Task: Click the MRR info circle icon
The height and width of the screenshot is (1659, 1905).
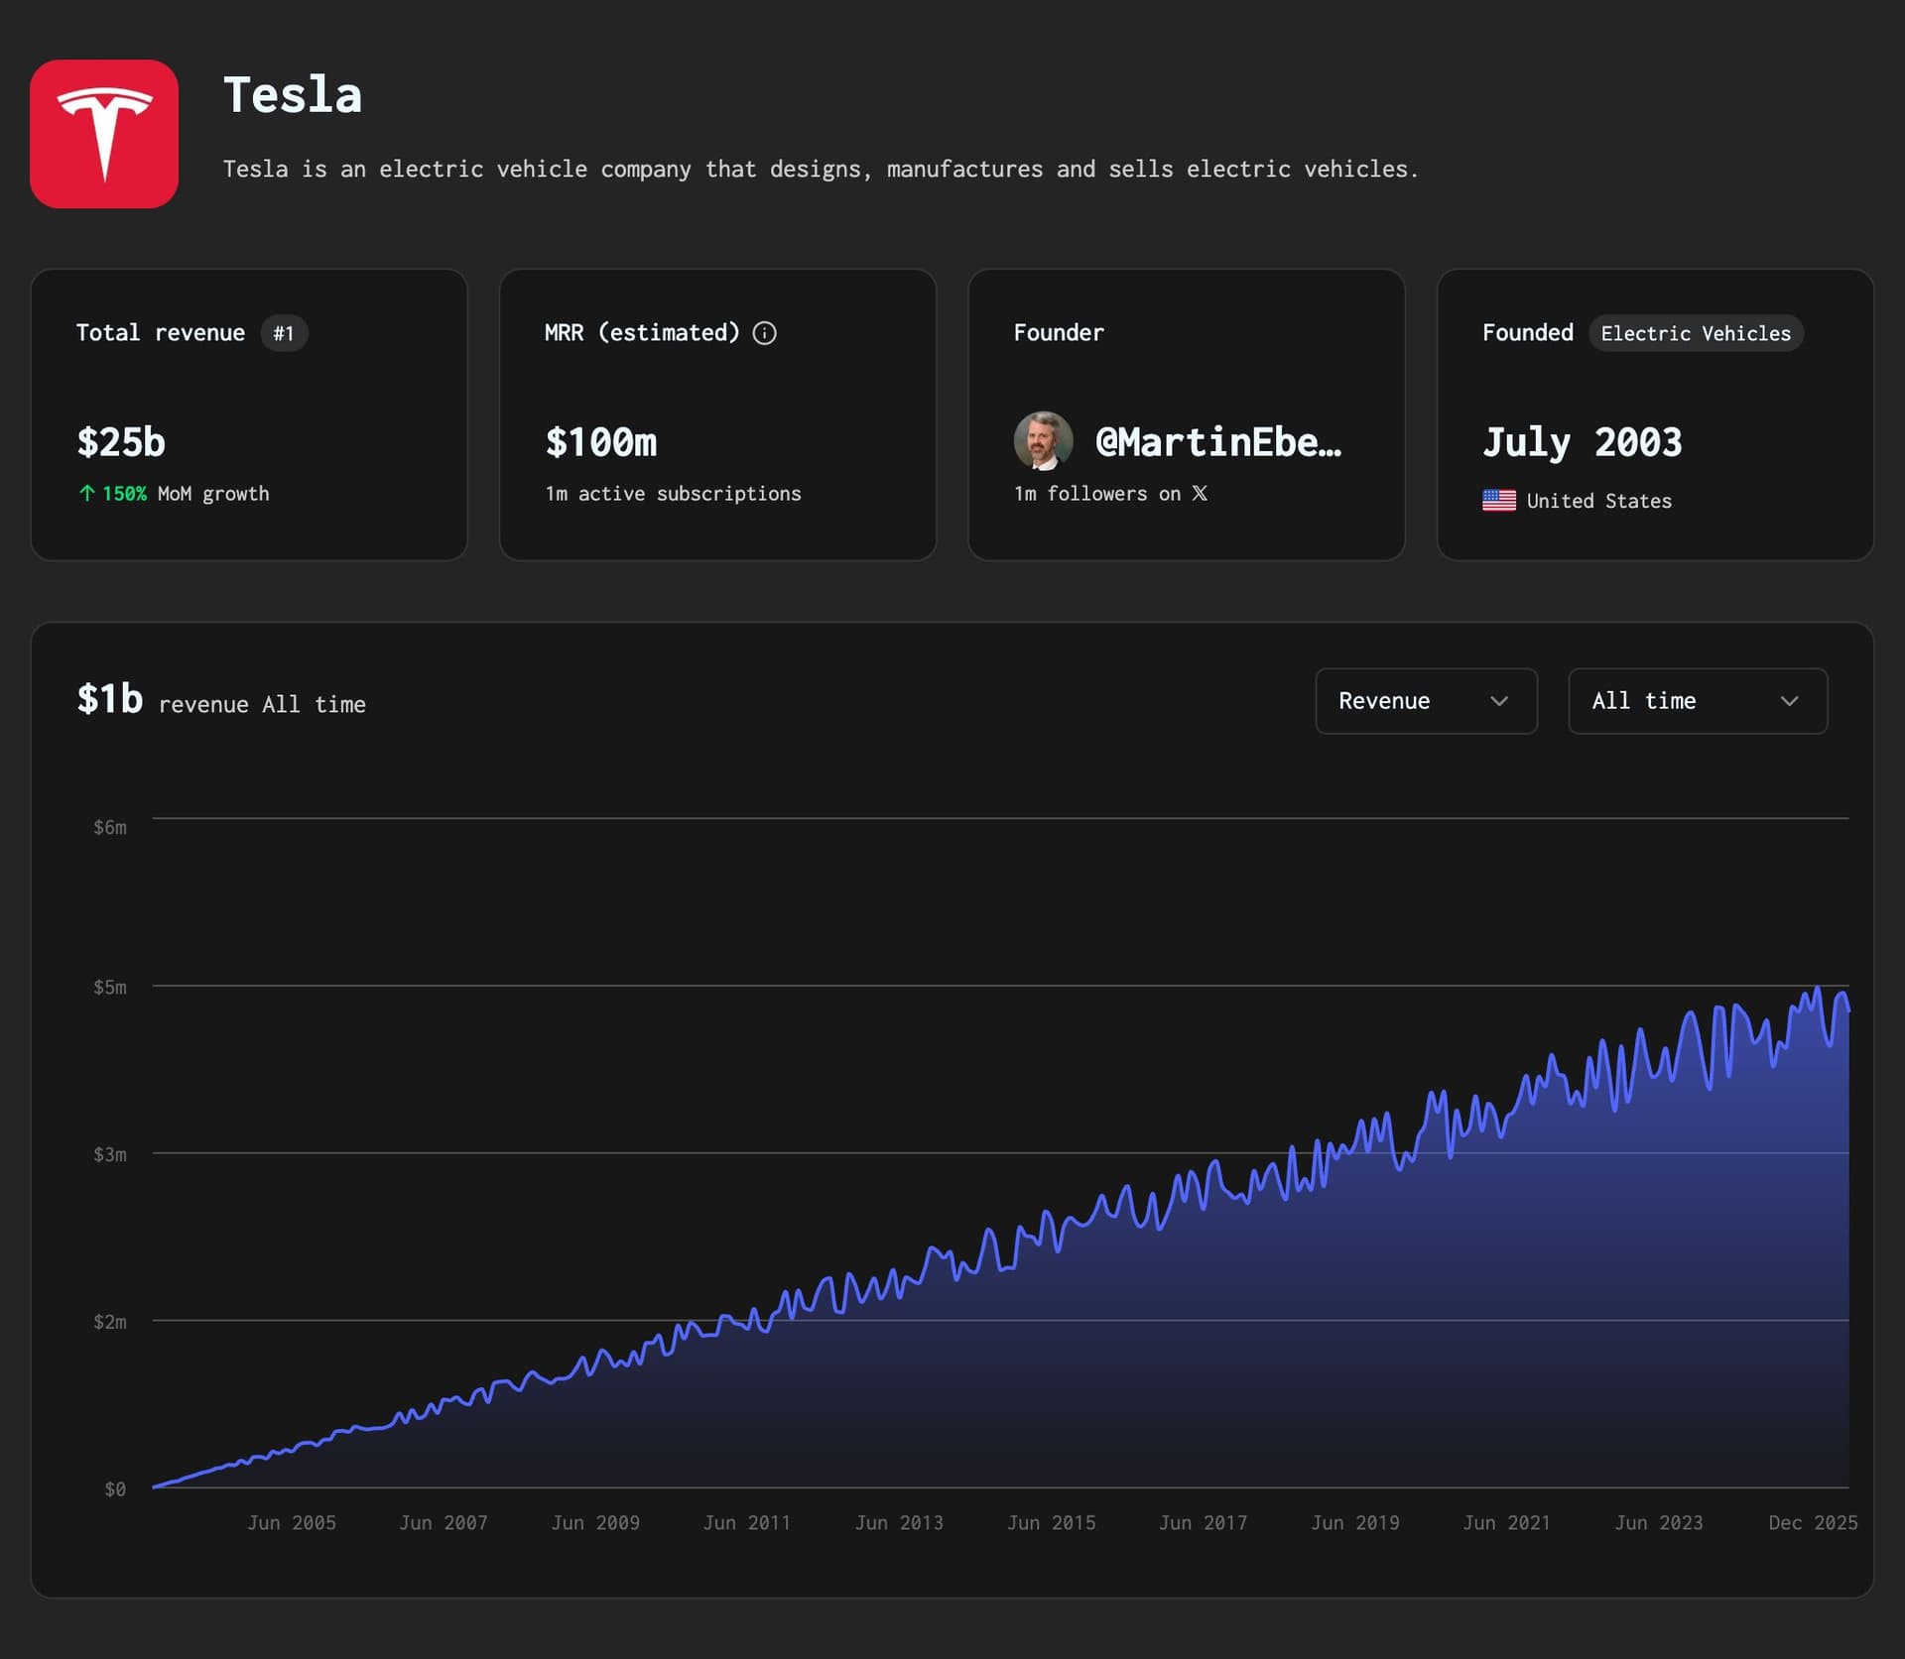Action: [x=764, y=333]
